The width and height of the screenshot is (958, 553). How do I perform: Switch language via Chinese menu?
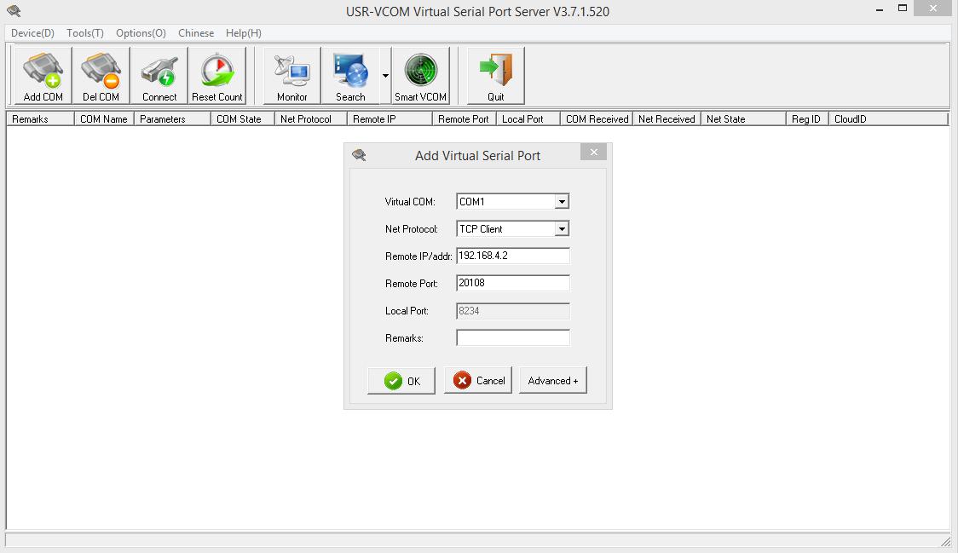(196, 33)
